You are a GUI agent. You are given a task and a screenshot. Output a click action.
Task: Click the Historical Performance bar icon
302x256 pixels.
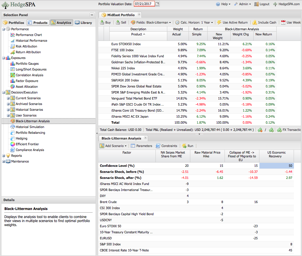tap(13, 41)
